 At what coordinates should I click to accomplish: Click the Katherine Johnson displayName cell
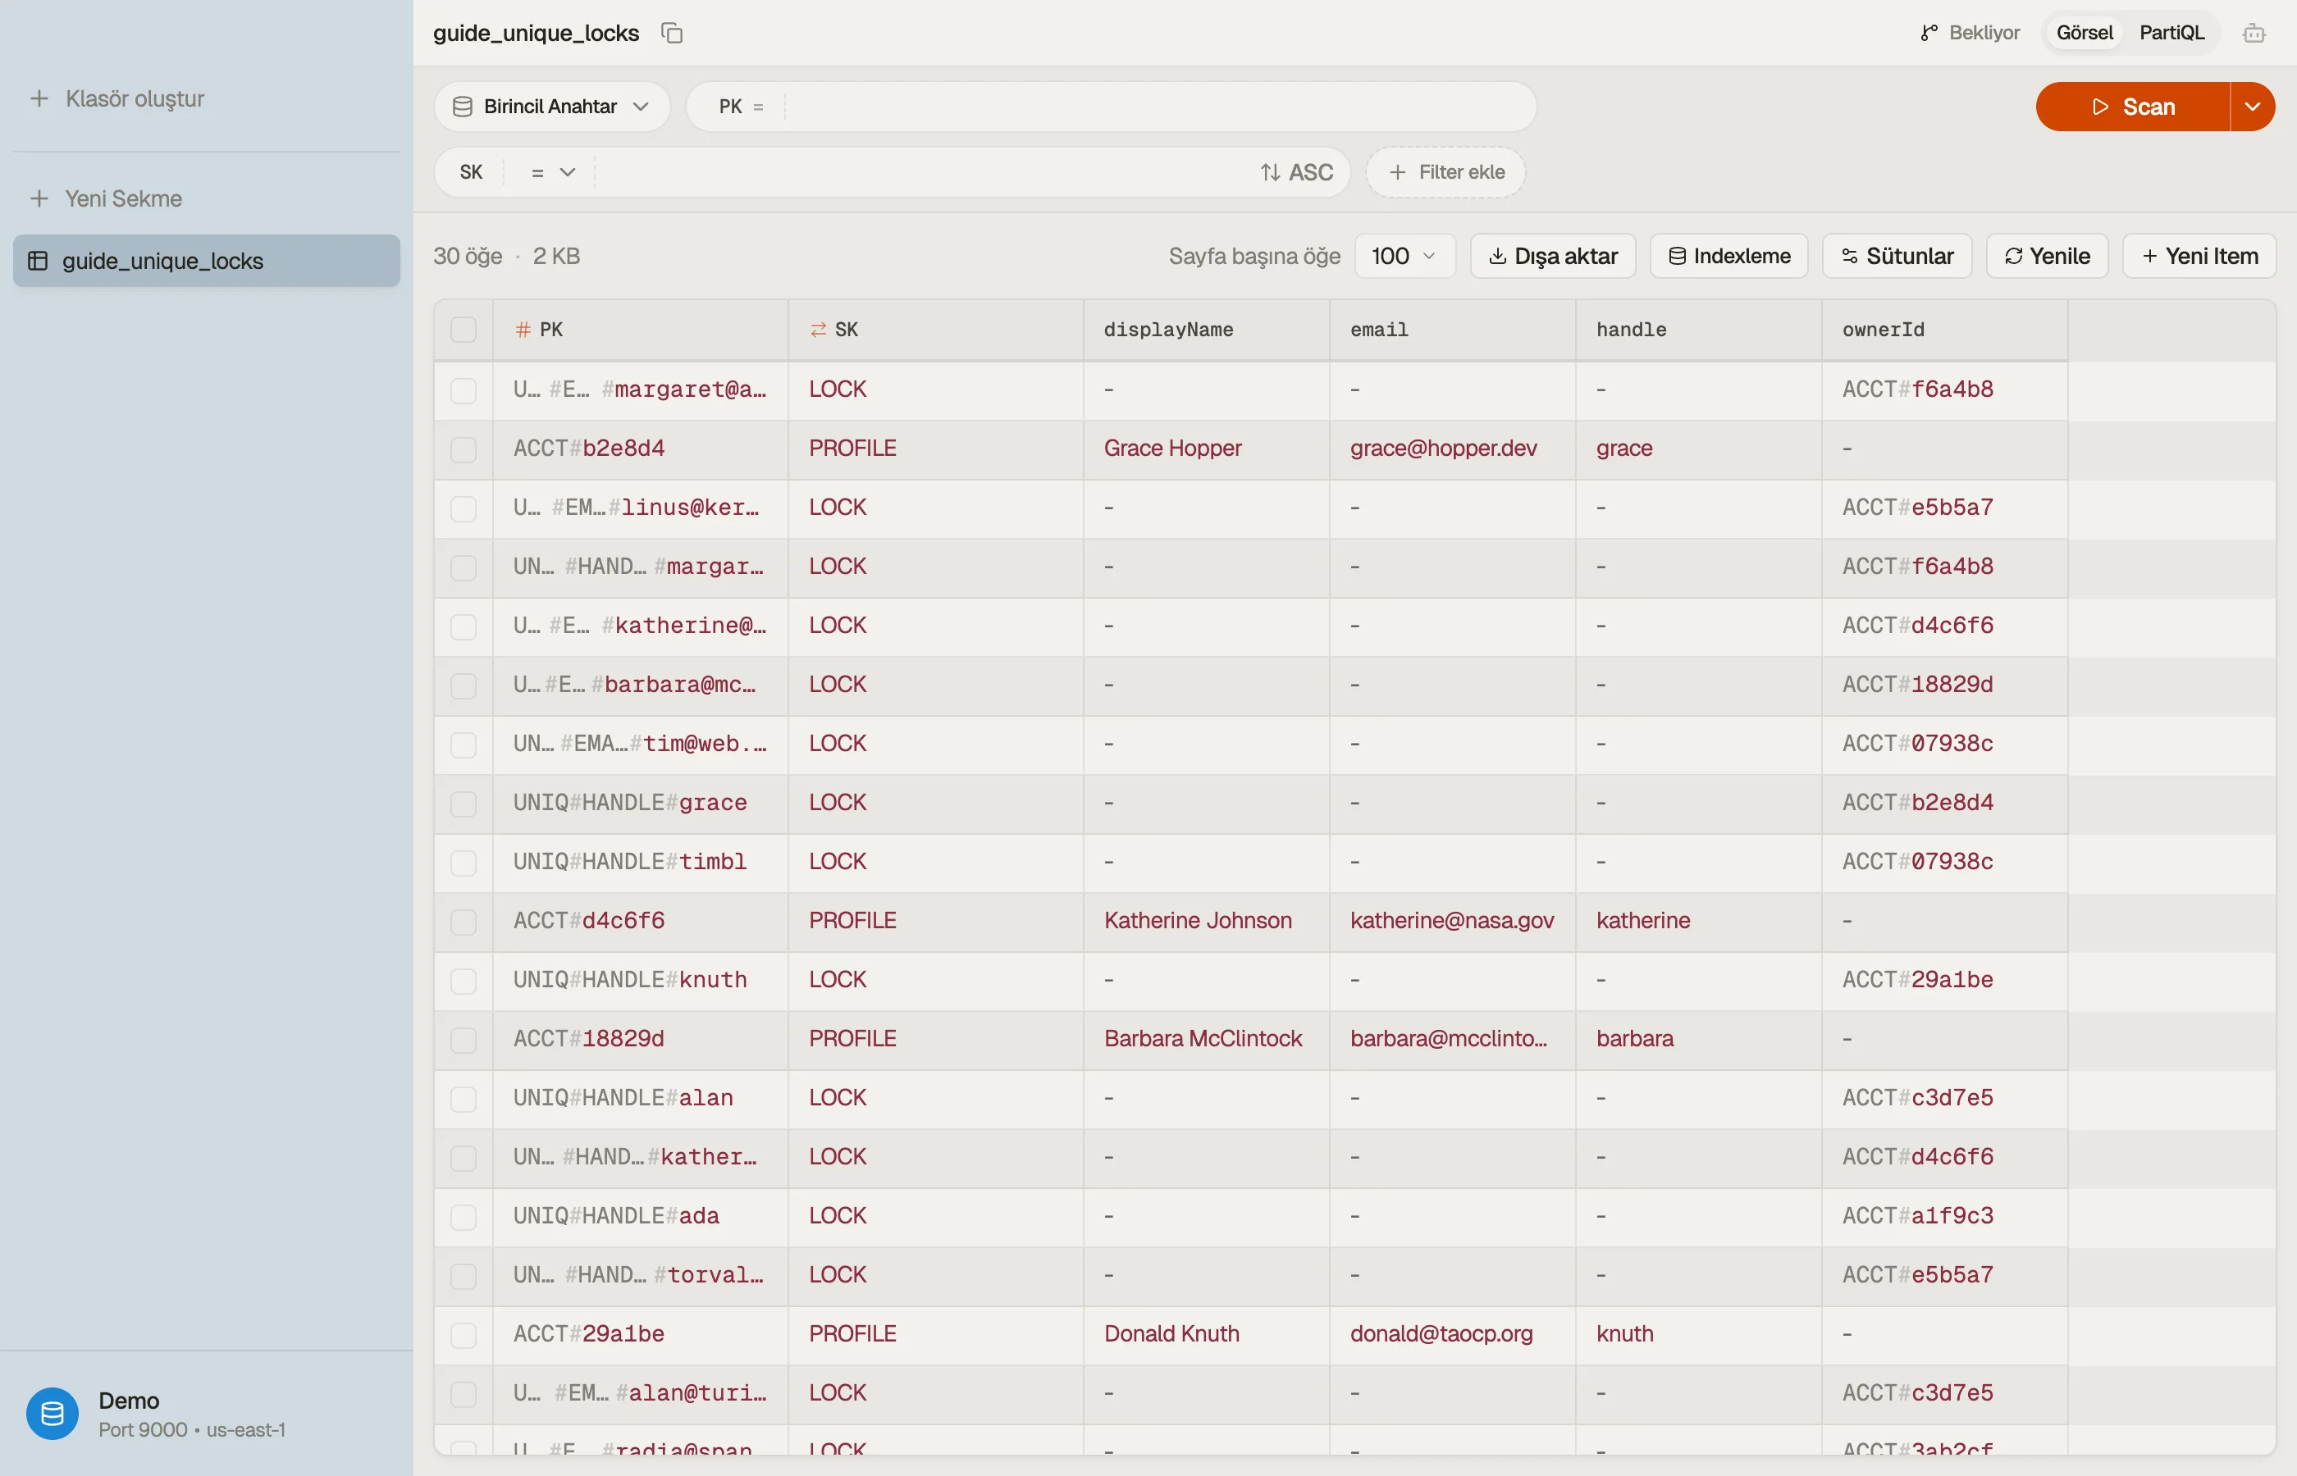tap(1206, 921)
